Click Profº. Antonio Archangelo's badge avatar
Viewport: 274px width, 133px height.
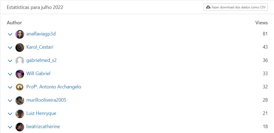click(20, 87)
